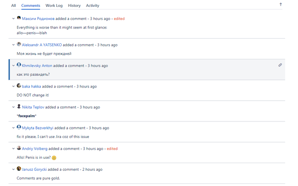Click the sort order arrow icon
The width and height of the screenshot is (298, 186).
point(281,5)
